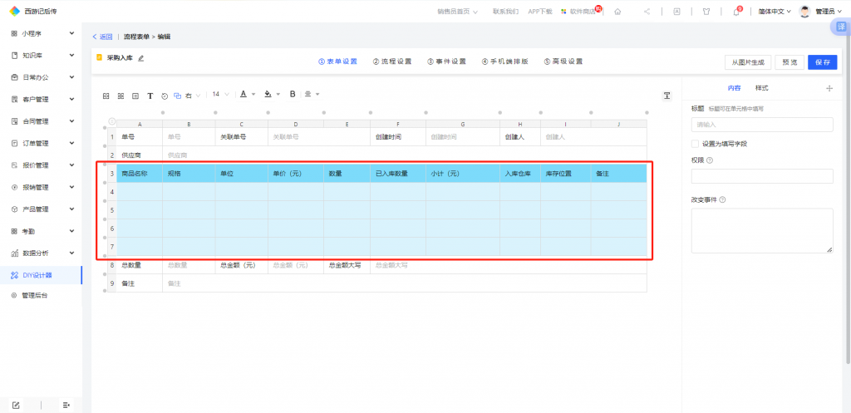Open the 右 direction dropdown
The height and width of the screenshot is (413, 851).
[x=193, y=96]
